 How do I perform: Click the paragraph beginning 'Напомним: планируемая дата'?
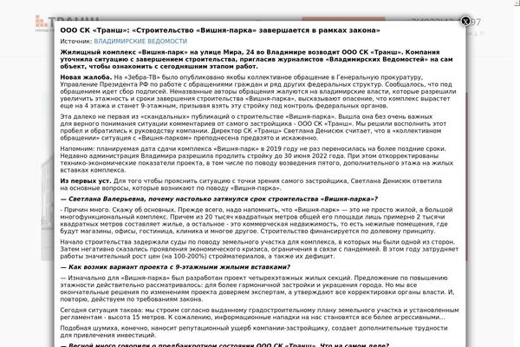[x=257, y=160]
